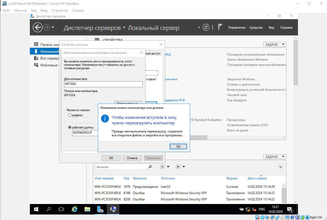
Task: Click the Отмена button
Action: 132,158
